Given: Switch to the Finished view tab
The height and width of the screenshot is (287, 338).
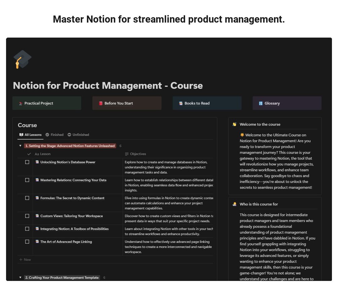Looking at the screenshot, I should tap(54, 135).
